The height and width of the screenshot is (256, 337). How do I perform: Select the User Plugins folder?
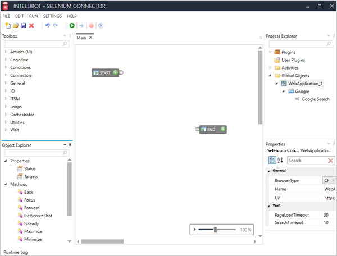point(293,60)
